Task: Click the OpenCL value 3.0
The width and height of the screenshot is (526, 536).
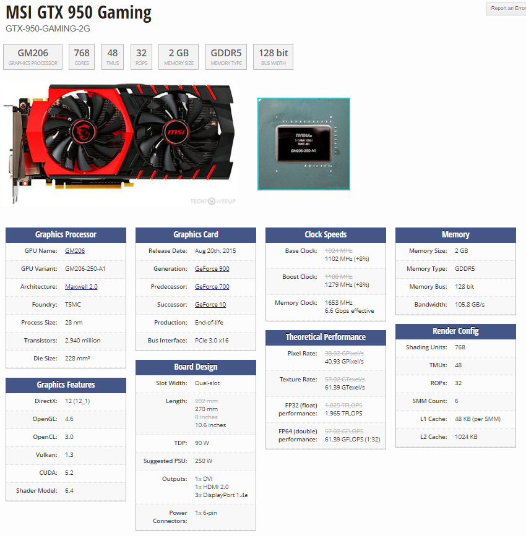Action: (69, 437)
